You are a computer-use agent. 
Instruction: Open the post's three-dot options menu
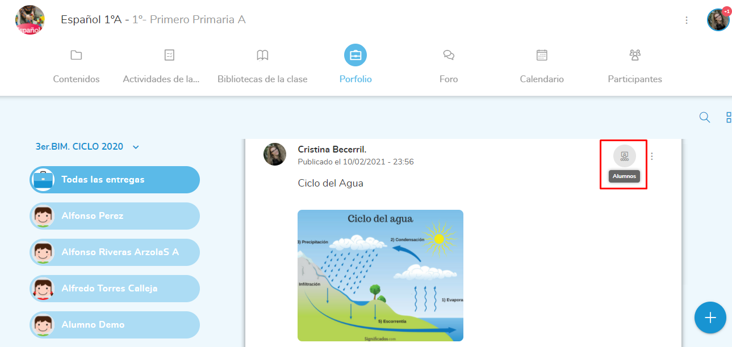pos(652,156)
